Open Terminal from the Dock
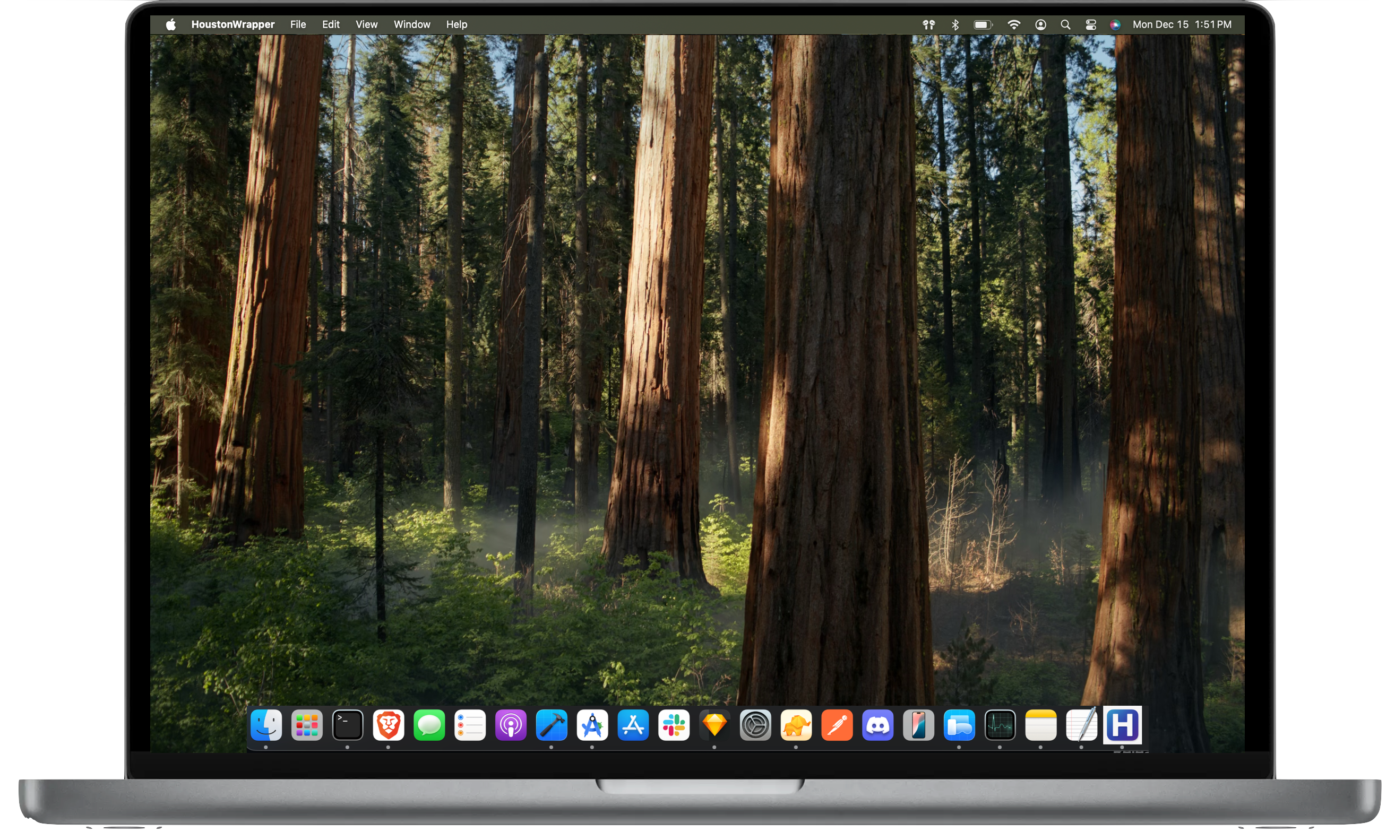The width and height of the screenshot is (1395, 832). point(348,725)
